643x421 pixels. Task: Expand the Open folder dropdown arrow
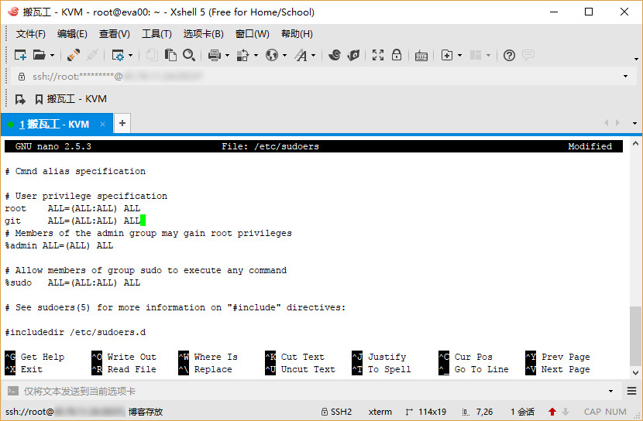point(52,56)
